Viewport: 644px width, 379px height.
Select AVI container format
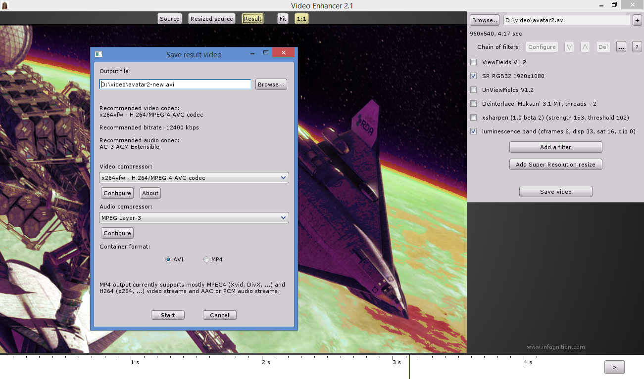coord(168,259)
